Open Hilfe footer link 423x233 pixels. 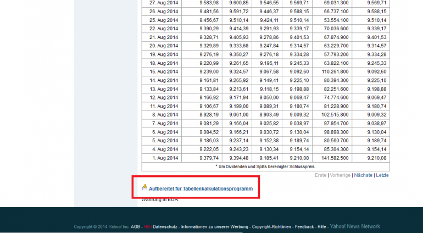[321, 227]
